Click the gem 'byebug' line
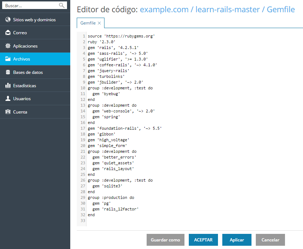This screenshot has width=303, height=249. (106, 94)
